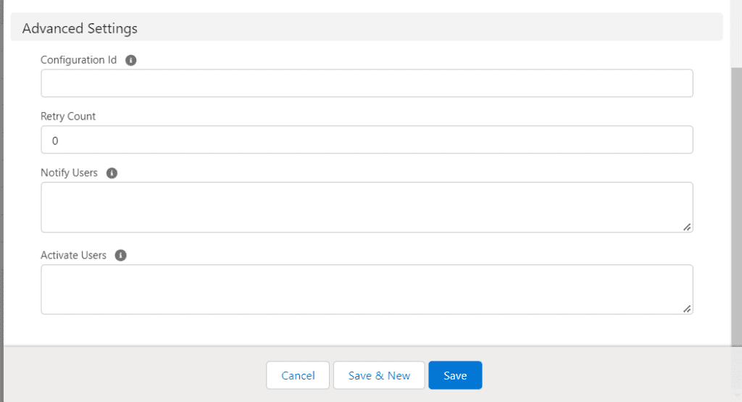This screenshot has width=742, height=402.
Task: Open the Activate Users help tooltip icon
Action: point(121,256)
